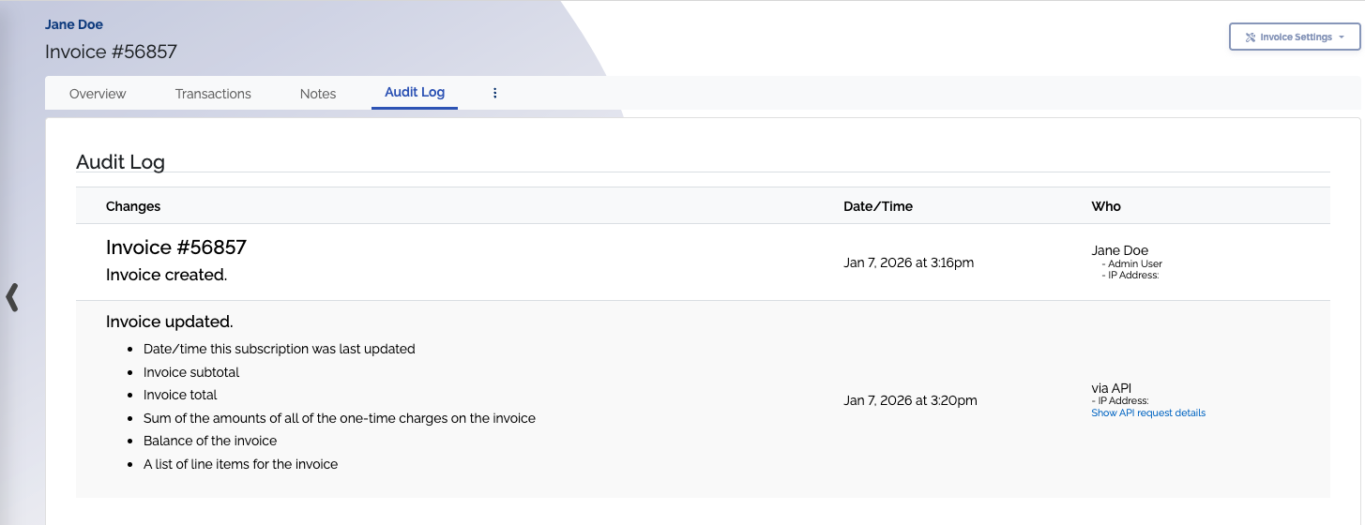1365x525 pixels.
Task: Click the Who column header
Action: (1106, 206)
